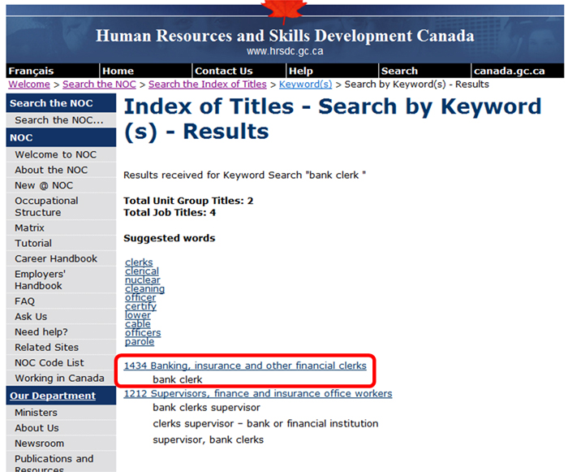Open sidebar Search the NOC... item
The image size is (568, 472).
(61, 120)
